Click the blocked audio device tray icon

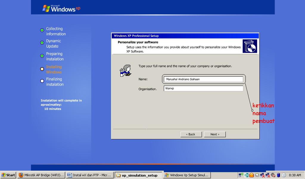tap(273, 175)
